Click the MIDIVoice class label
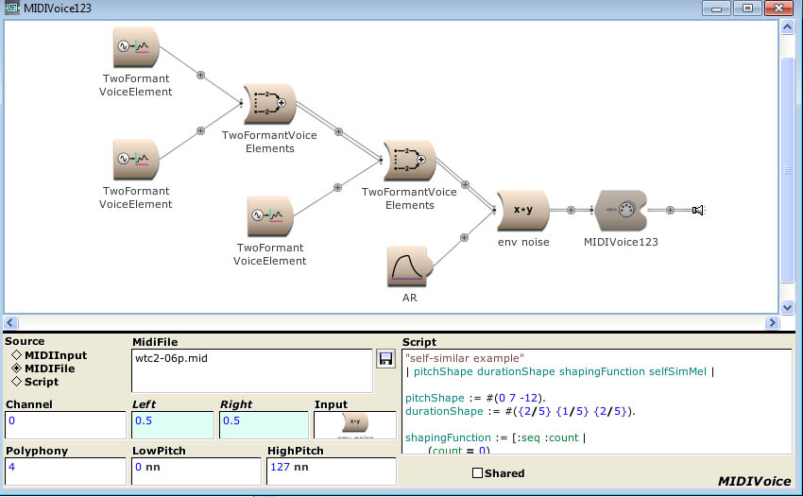The image size is (803, 497). coord(755,481)
